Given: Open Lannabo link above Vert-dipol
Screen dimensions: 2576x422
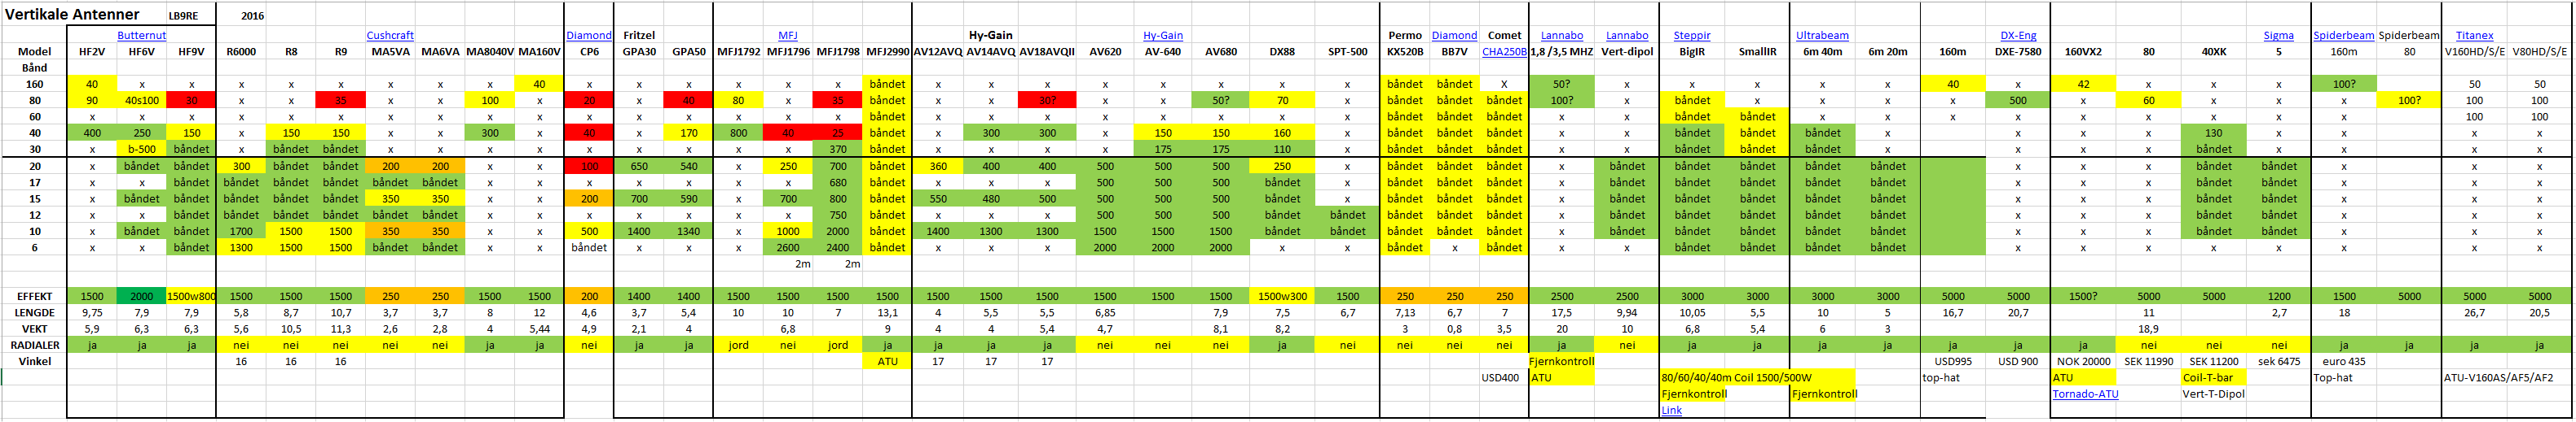Looking at the screenshot, I should [1627, 35].
